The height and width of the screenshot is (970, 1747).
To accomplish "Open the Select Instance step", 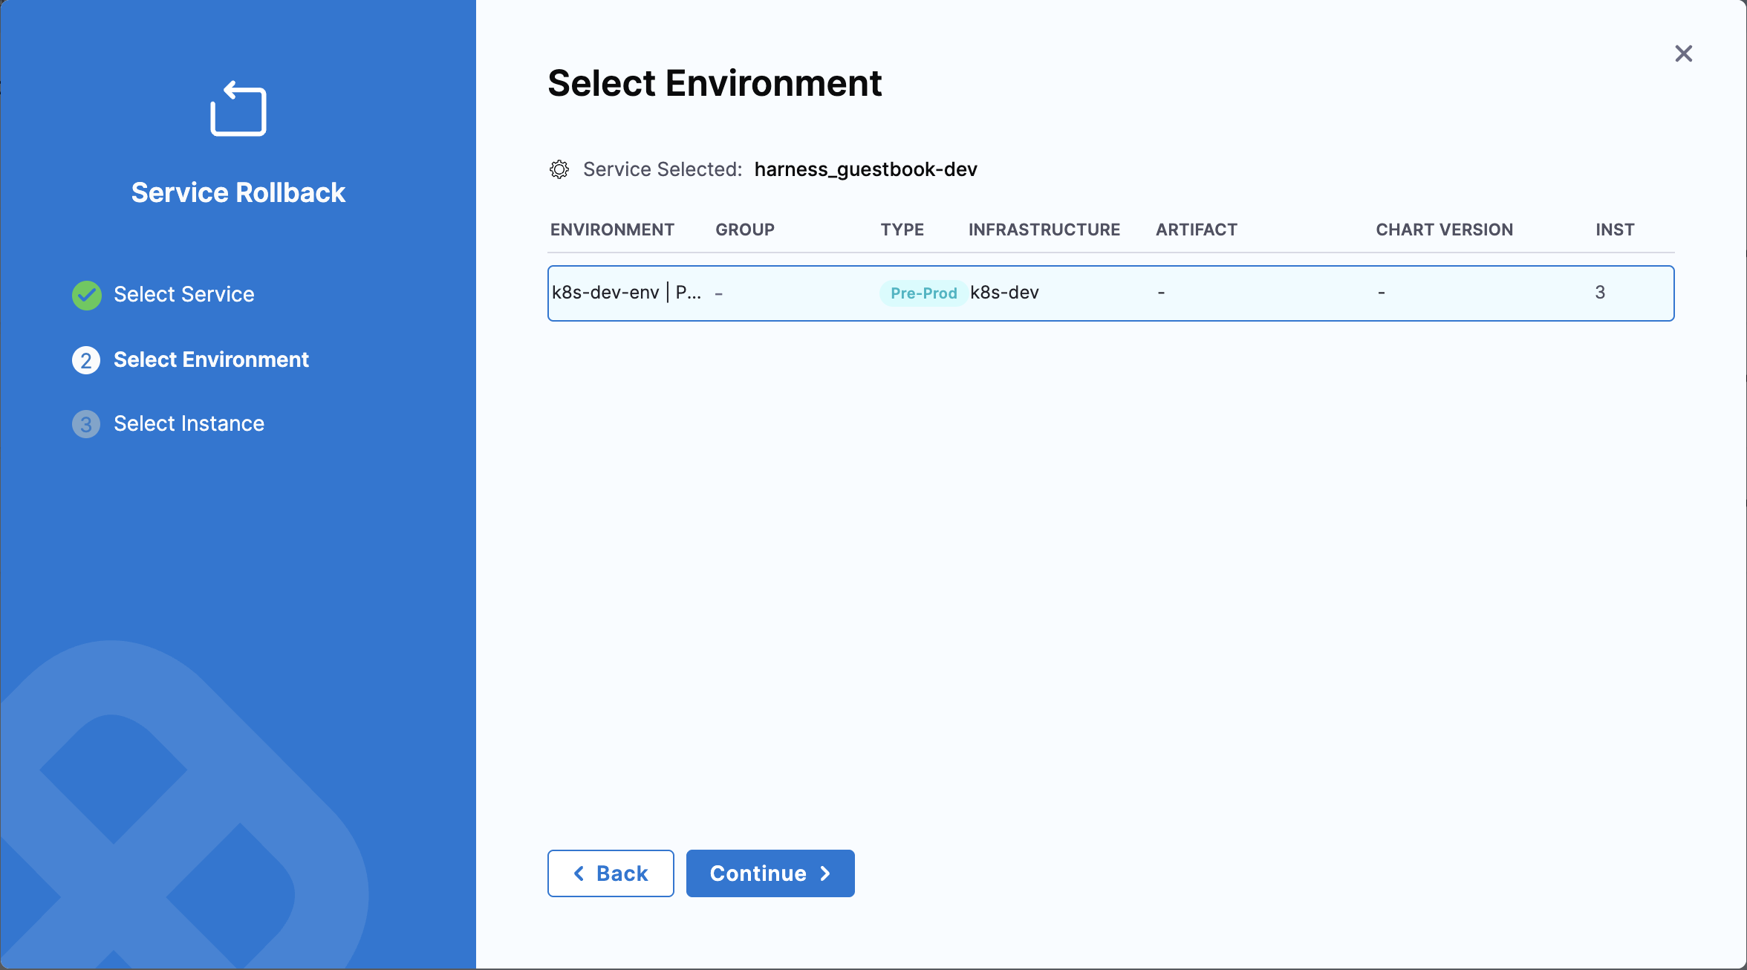I will pos(189,424).
